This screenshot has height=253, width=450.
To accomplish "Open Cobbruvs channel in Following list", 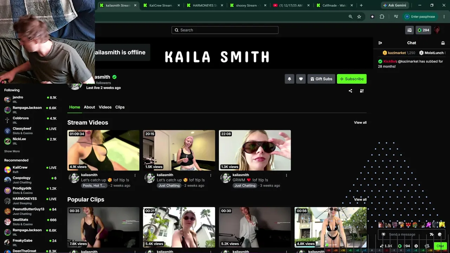I will (x=30, y=120).
